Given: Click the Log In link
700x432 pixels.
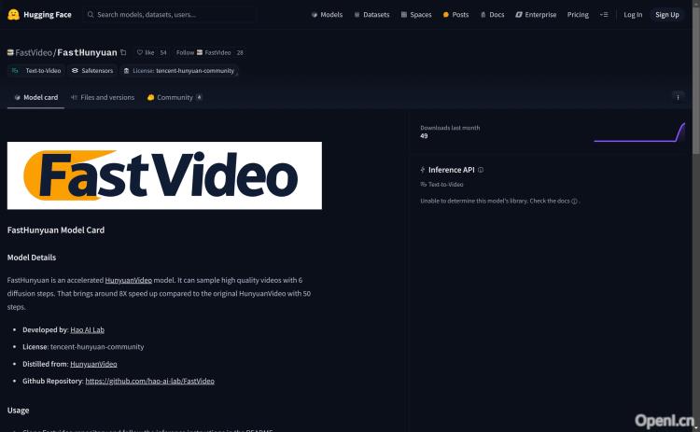Looking at the screenshot, I should 633,15.
